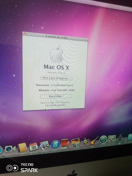132x176 pixels.
Task: Open GarageBand guitar icon
Action: pos(94,141)
